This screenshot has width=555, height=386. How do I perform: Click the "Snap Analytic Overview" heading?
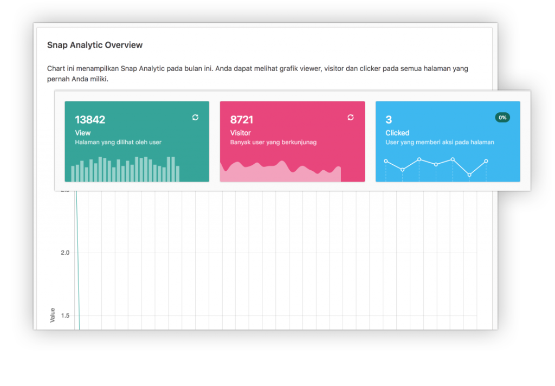click(95, 45)
